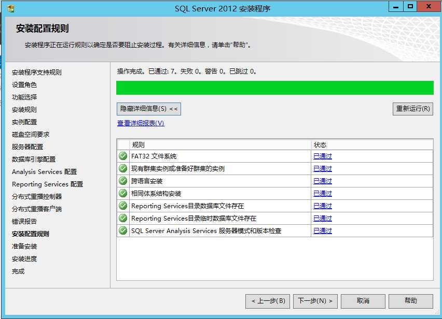Proceed with 下一步(N) button

[x=315, y=301]
